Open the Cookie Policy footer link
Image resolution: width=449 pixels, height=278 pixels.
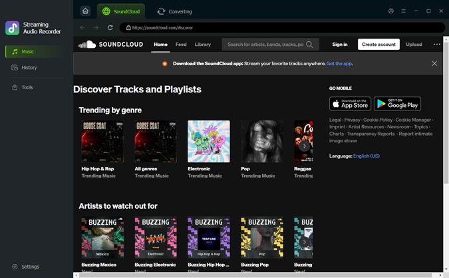click(x=378, y=120)
